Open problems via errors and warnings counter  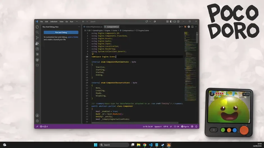(44, 126)
